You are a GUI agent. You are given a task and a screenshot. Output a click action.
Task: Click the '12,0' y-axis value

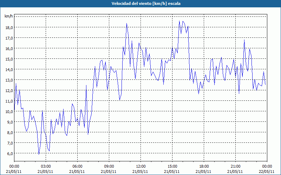(x=9, y=90)
